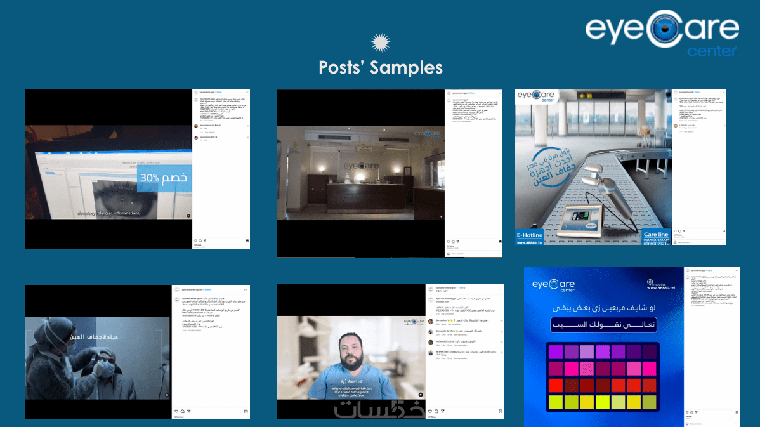Comment icon on colored squares post
This screenshot has width=760, height=427.
click(691, 412)
